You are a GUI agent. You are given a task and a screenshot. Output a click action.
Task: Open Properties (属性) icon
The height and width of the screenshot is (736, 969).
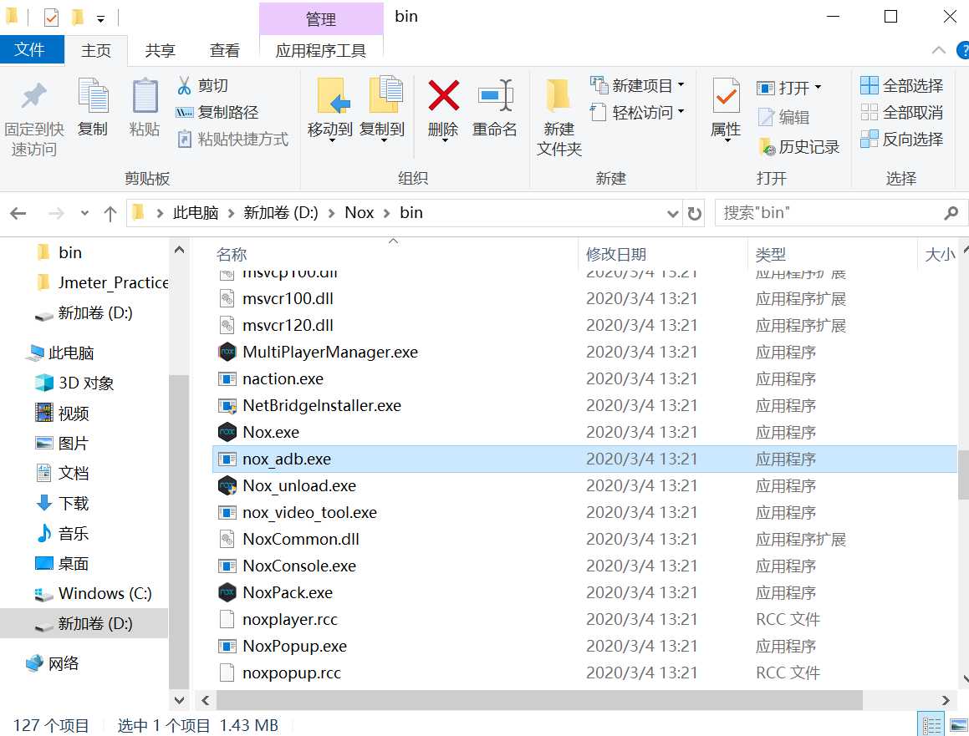(x=727, y=94)
